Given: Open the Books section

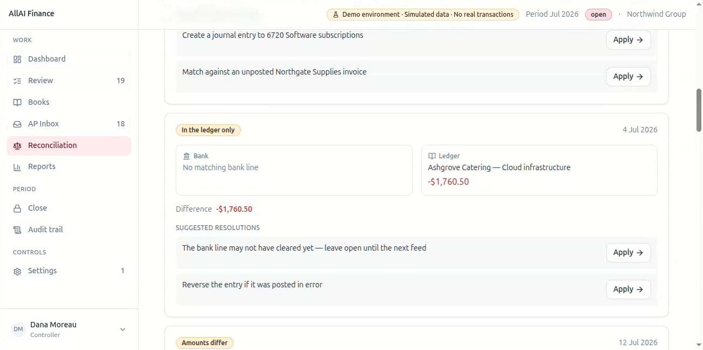Looking at the screenshot, I should [x=69, y=103].
